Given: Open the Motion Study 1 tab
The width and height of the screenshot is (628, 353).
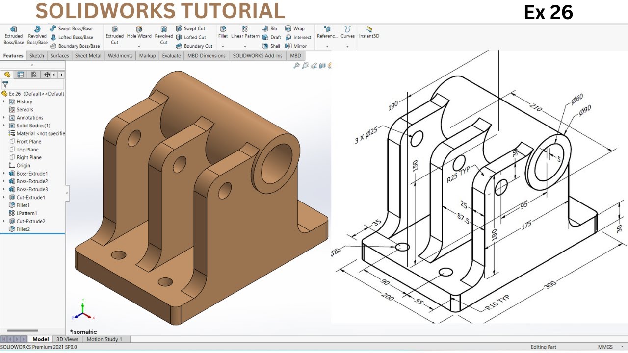Looking at the screenshot, I should point(105,339).
